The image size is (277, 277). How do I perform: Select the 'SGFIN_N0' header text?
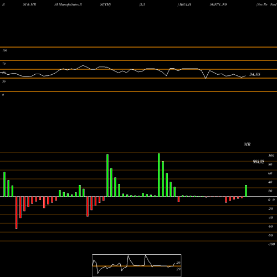pos(218,4)
